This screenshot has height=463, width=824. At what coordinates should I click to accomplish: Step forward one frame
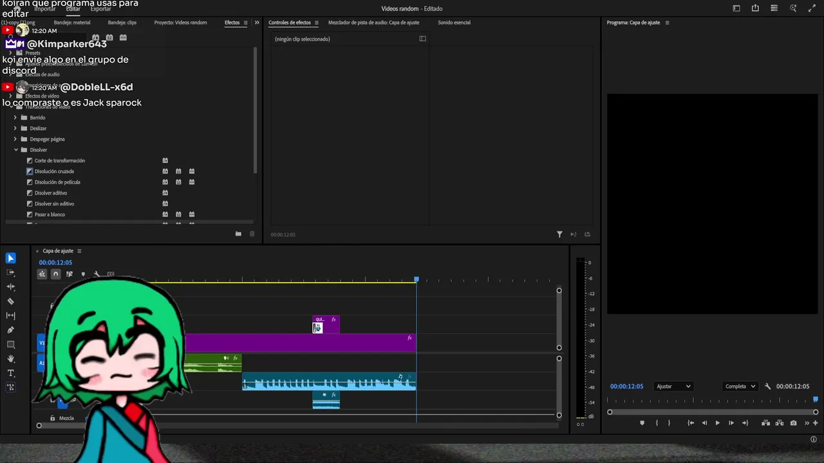pos(731,423)
